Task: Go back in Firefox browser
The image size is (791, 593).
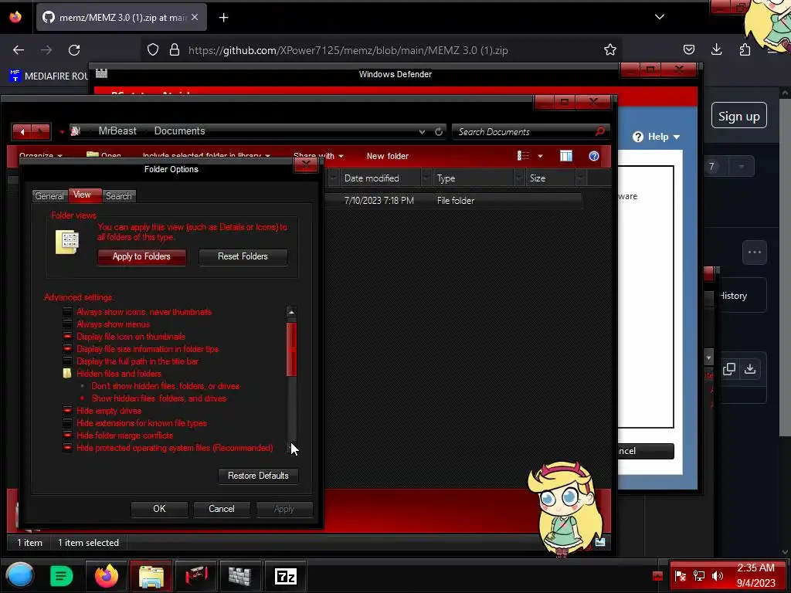Action: coord(19,50)
